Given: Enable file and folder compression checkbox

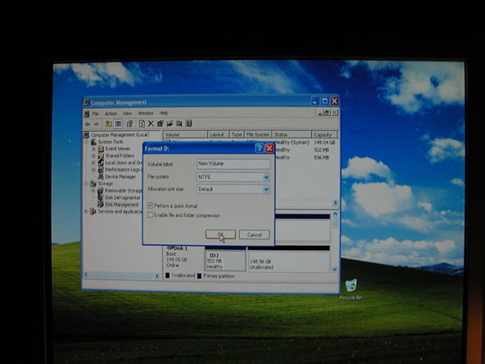Looking at the screenshot, I should (x=150, y=215).
